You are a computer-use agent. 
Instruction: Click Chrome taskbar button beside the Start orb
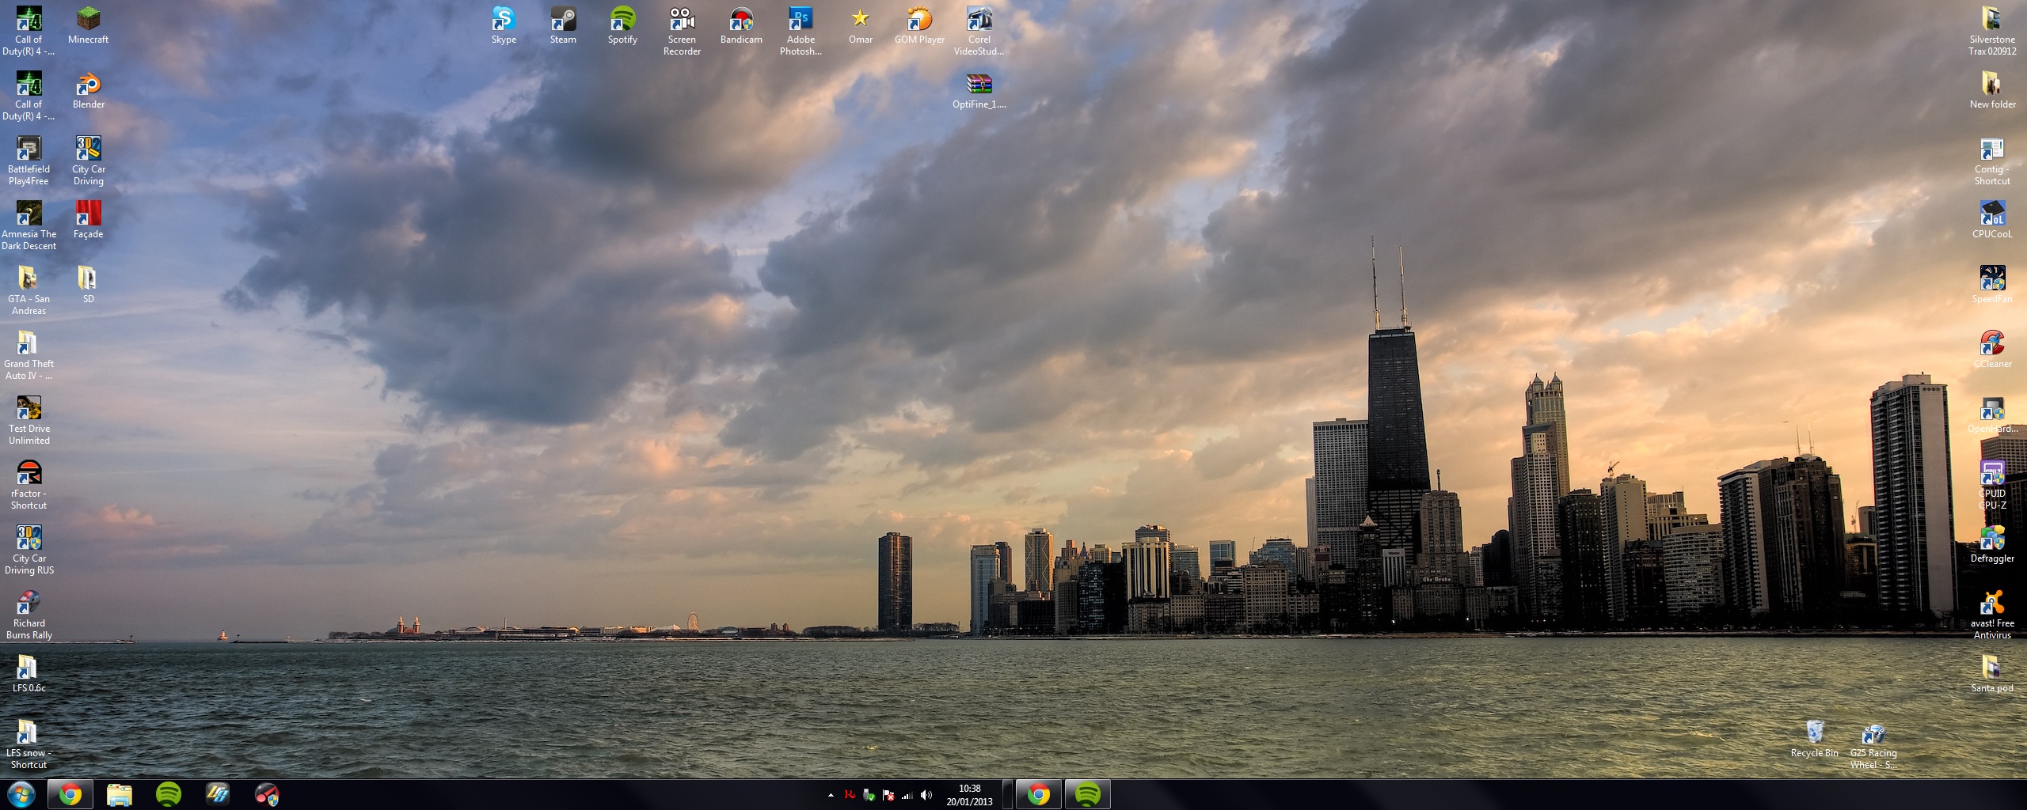[70, 794]
